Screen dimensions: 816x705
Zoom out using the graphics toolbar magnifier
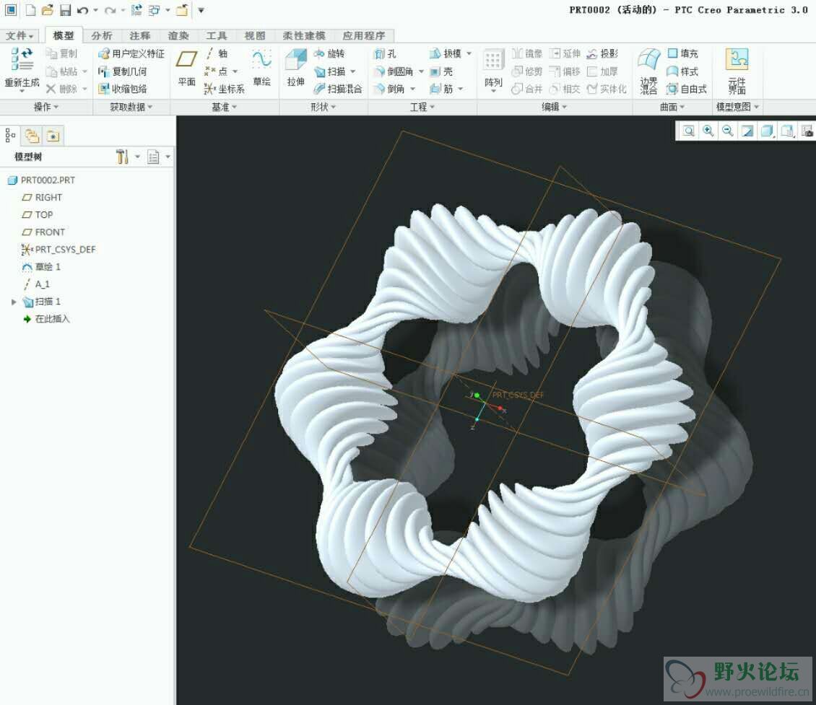(727, 131)
